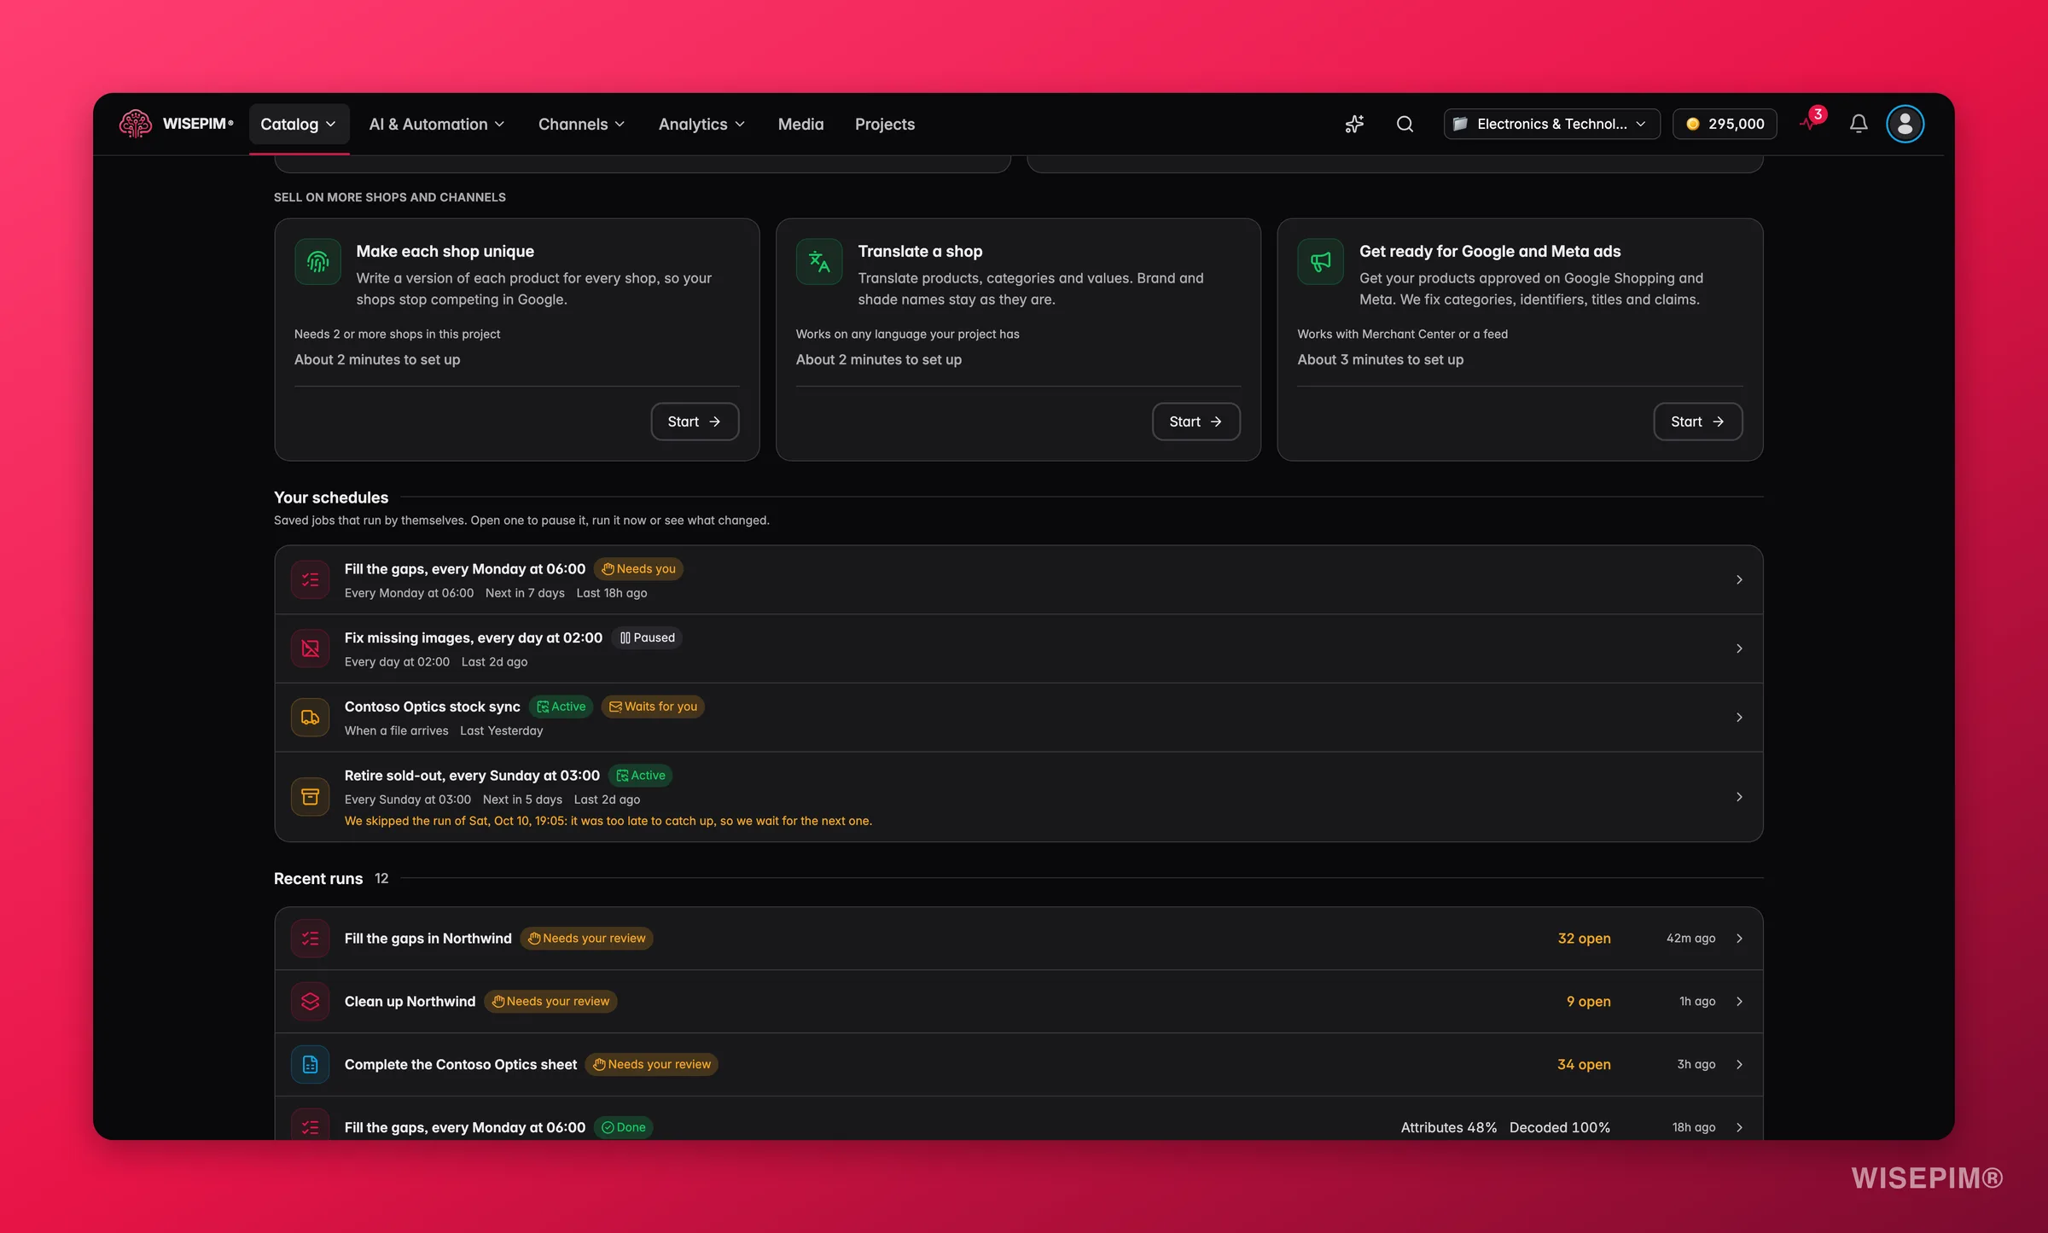Open the Contoso Optics stock sync row chevron
This screenshot has width=2048, height=1233.
pyautogui.click(x=1739, y=718)
